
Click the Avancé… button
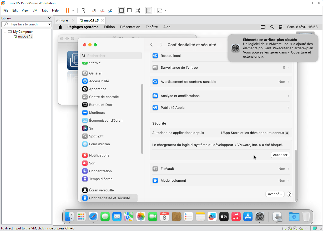coord(275,194)
